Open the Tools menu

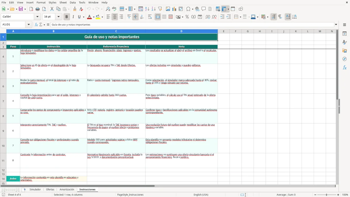(82, 2)
